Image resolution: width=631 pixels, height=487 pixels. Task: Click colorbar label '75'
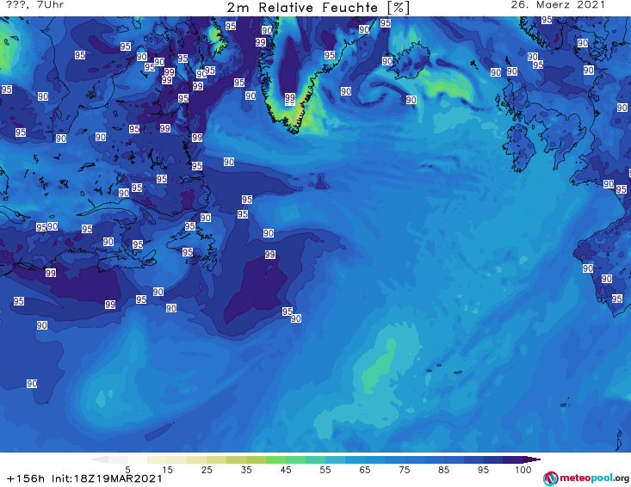[404, 470]
